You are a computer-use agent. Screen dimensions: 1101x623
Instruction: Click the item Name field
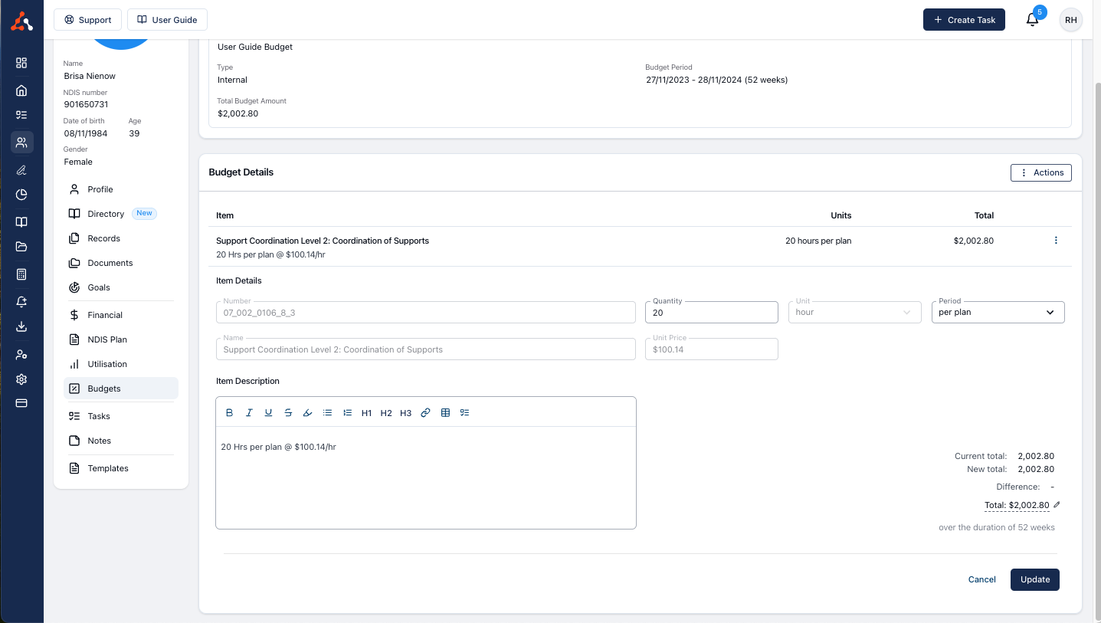tap(426, 349)
